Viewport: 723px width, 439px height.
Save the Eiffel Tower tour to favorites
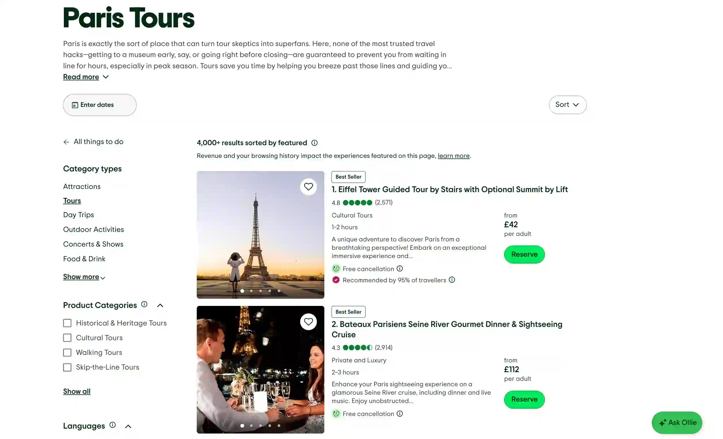(x=308, y=186)
